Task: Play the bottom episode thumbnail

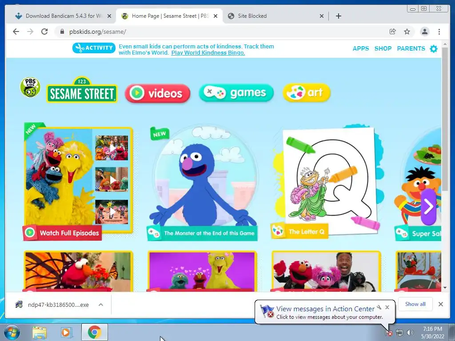Action: coord(112,212)
